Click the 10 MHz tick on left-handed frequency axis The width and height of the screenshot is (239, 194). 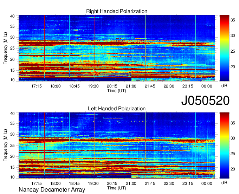(12, 177)
